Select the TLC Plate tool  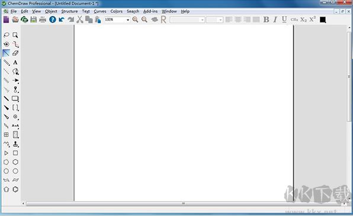[x=15, y=135]
